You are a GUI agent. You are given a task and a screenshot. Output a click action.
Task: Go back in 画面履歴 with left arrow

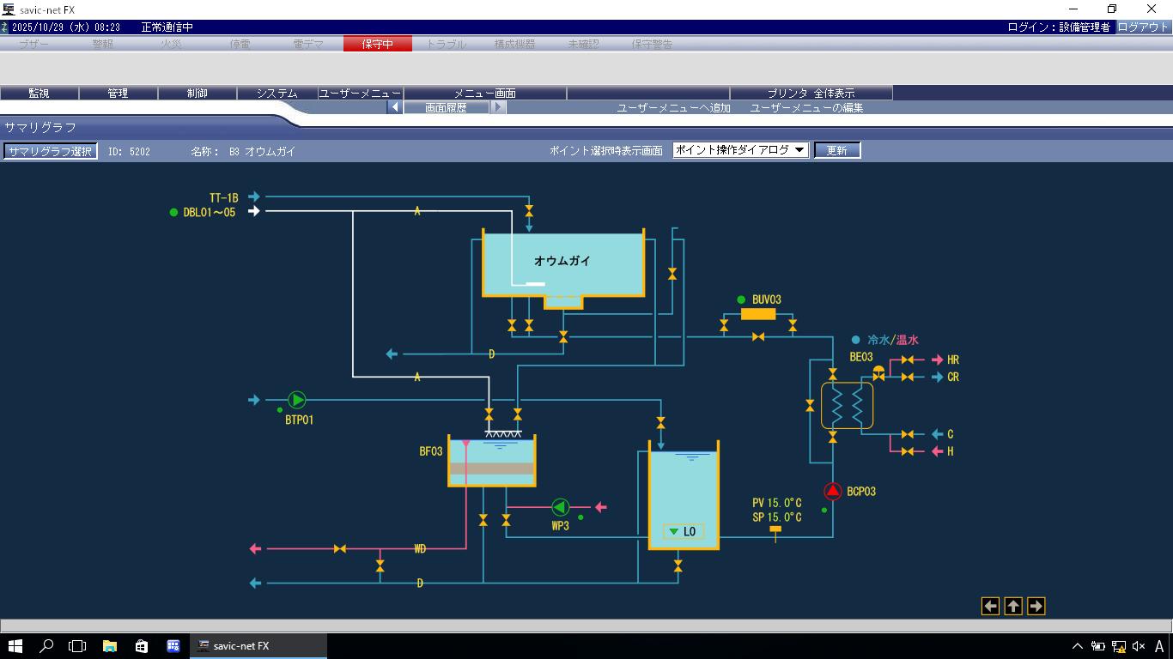395,108
